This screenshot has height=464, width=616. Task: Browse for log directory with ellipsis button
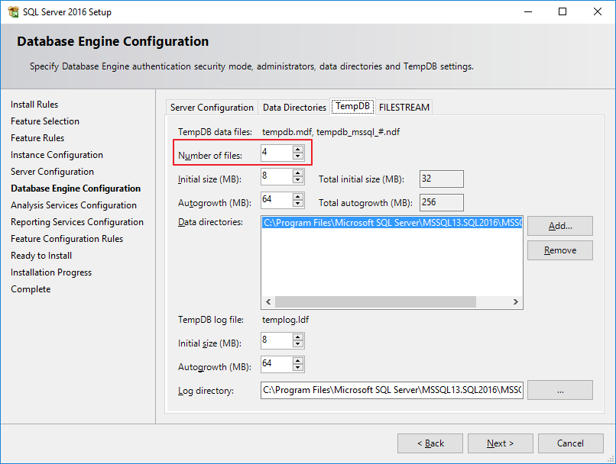point(559,390)
